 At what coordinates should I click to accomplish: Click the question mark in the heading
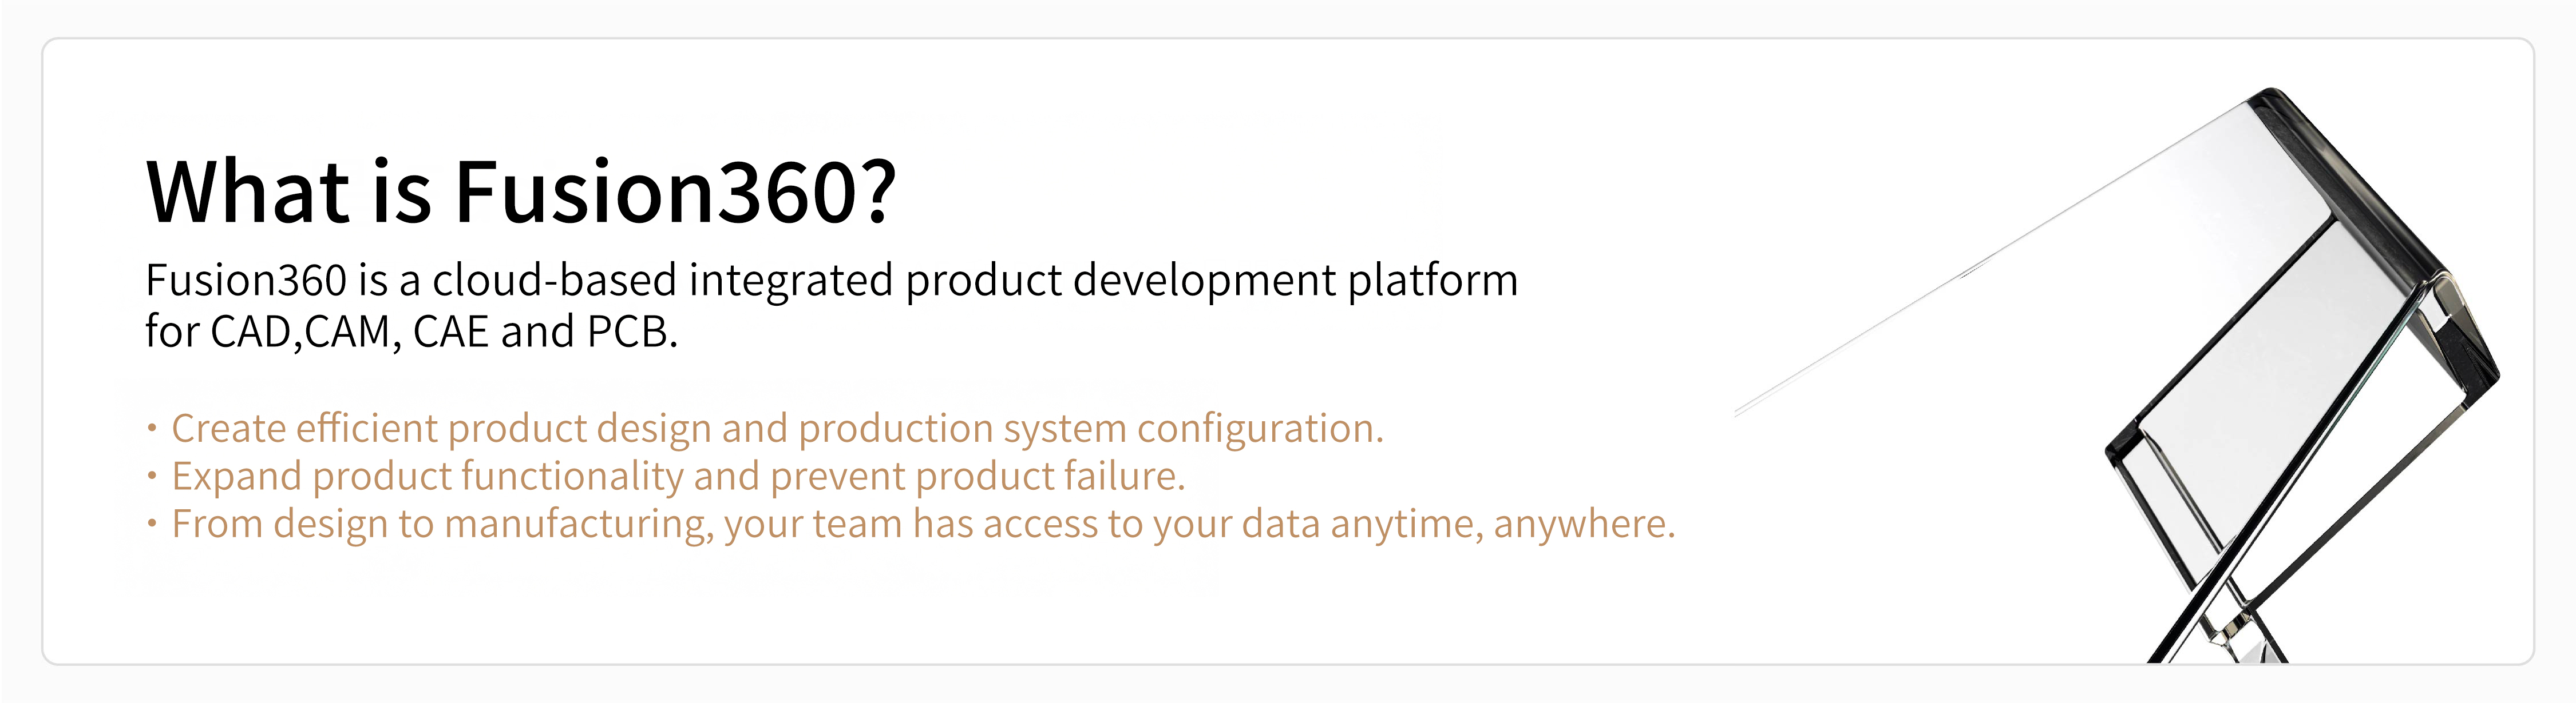click(x=877, y=191)
